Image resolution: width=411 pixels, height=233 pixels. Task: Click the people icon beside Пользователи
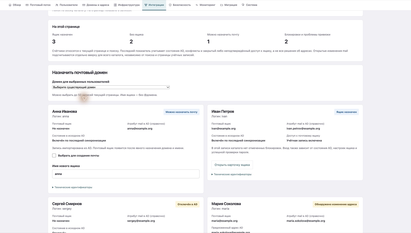click(57, 5)
